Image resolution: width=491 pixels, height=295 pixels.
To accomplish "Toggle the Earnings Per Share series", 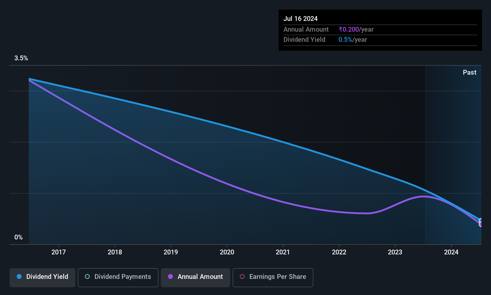I will pos(273,278).
